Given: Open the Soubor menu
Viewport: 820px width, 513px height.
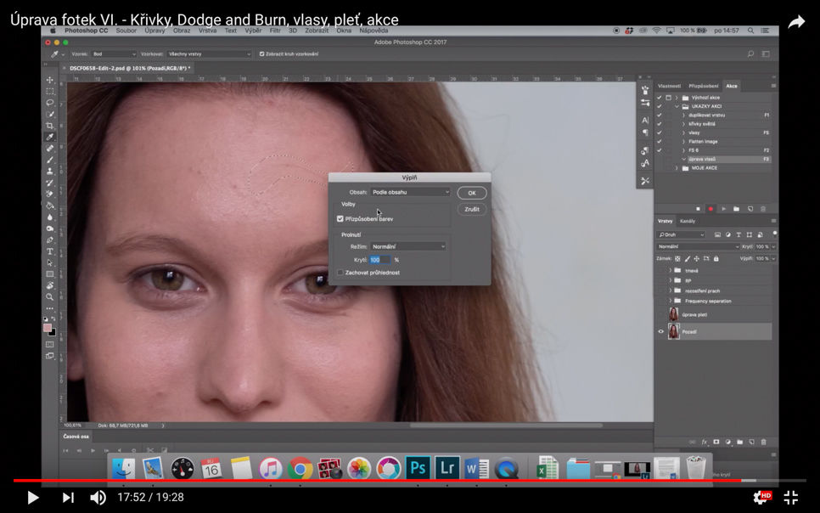Looking at the screenshot, I should tap(126, 31).
